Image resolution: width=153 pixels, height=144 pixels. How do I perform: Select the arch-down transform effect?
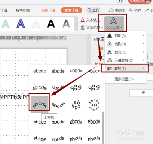click(x=58, y=105)
